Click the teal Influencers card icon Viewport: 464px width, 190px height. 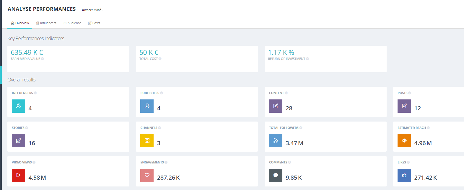point(18,106)
